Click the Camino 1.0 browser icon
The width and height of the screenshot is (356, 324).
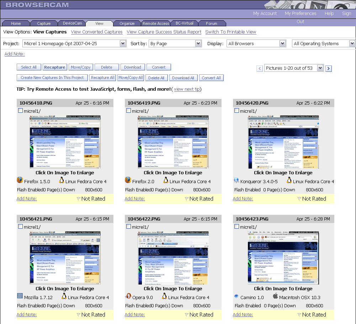[236, 296]
